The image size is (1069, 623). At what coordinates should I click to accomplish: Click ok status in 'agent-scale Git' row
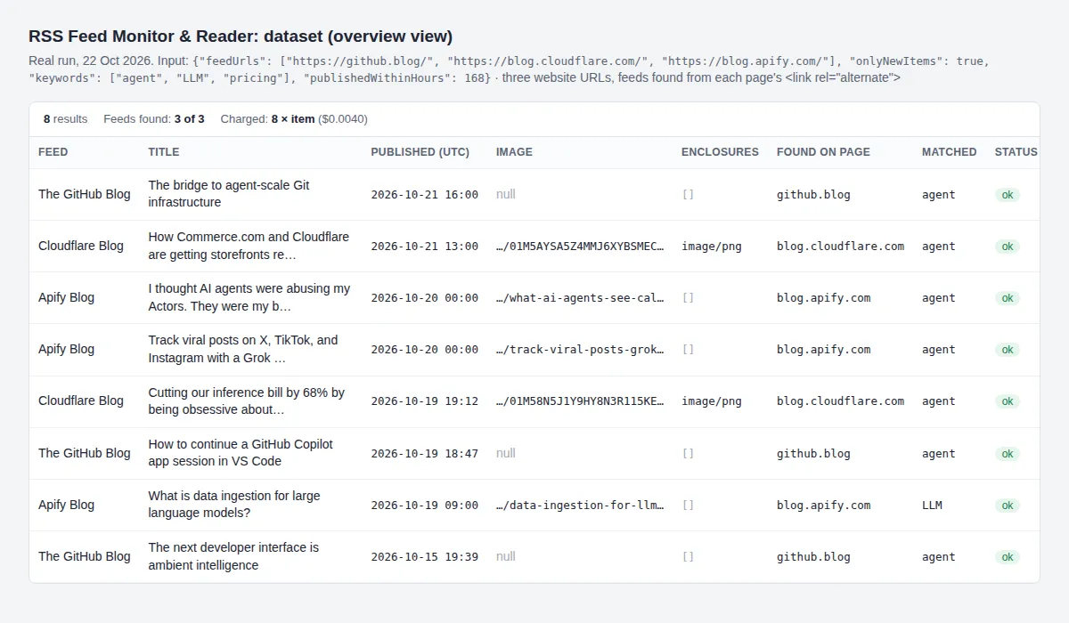[x=1008, y=195]
